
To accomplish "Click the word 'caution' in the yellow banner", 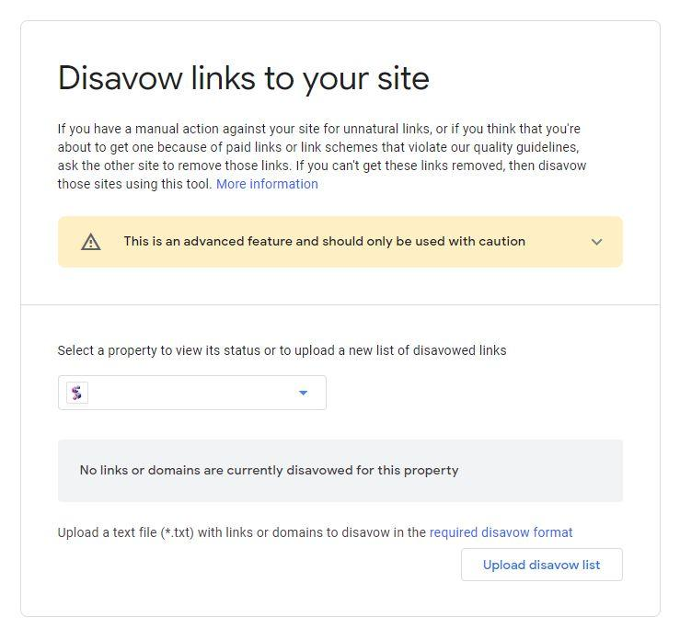I will coord(501,241).
